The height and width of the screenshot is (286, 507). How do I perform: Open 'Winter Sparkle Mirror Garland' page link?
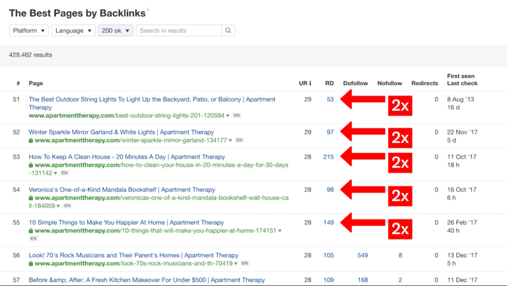pos(121,132)
